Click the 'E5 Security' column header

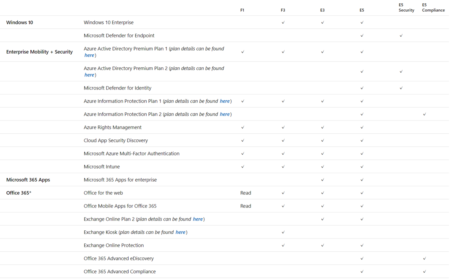pos(406,7)
